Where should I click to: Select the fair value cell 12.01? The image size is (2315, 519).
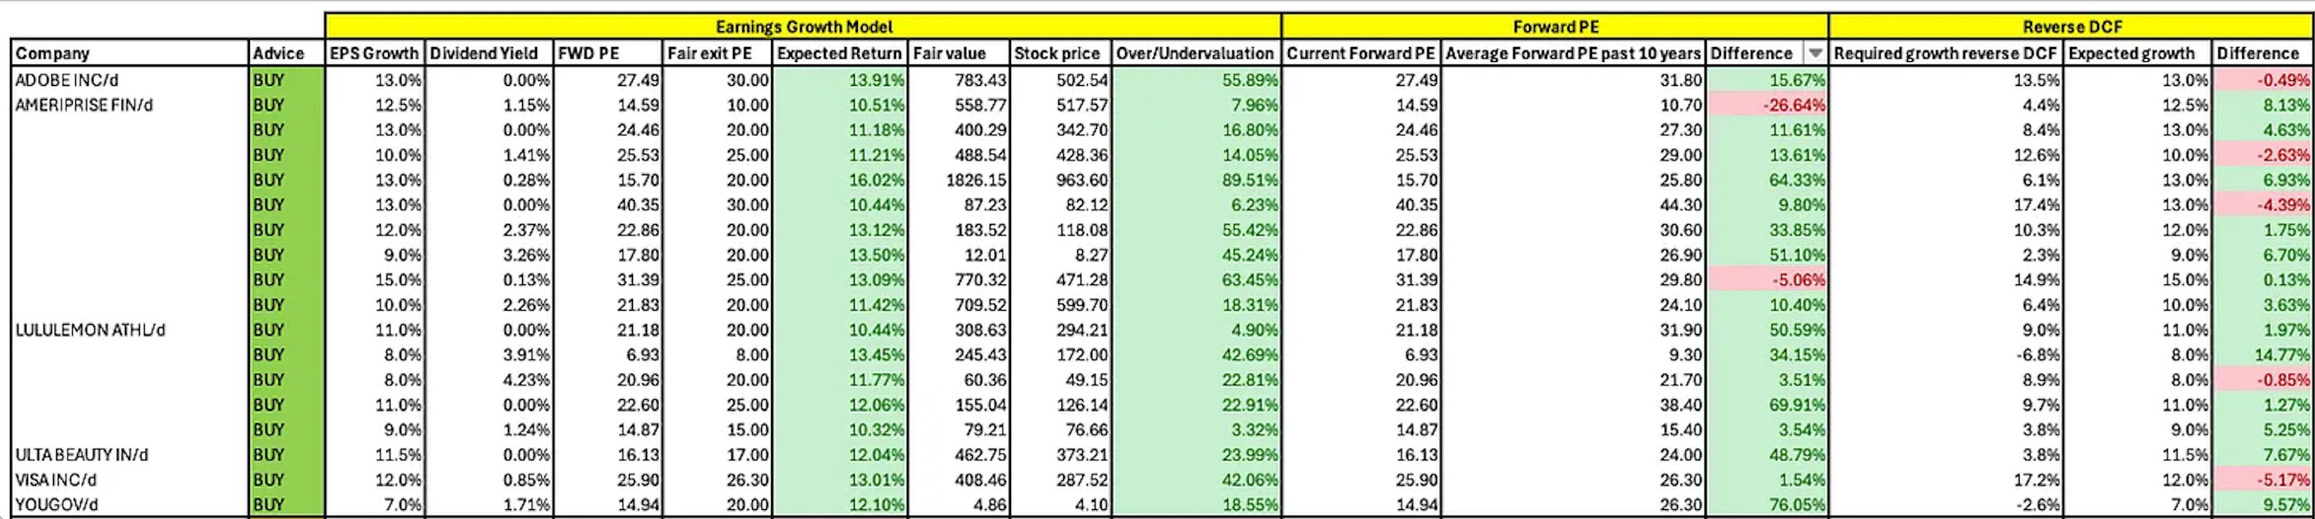pos(959,255)
